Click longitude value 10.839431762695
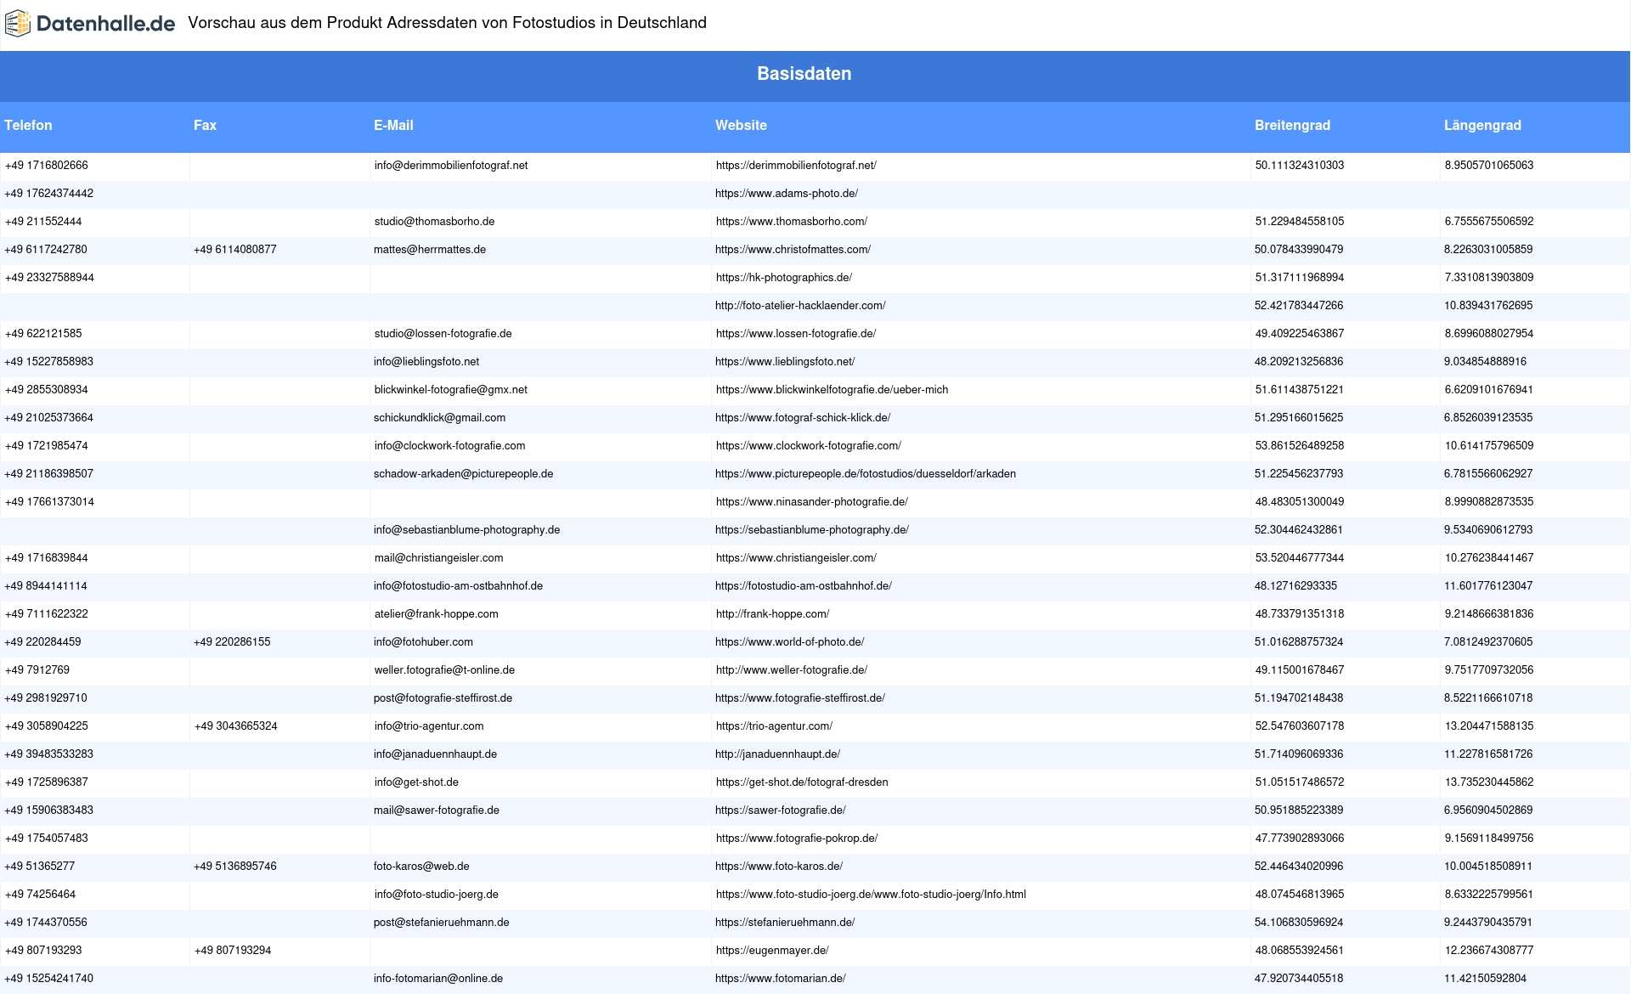Image resolution: width=1631 pixels, height=994 pixels. coord(1488,306)
